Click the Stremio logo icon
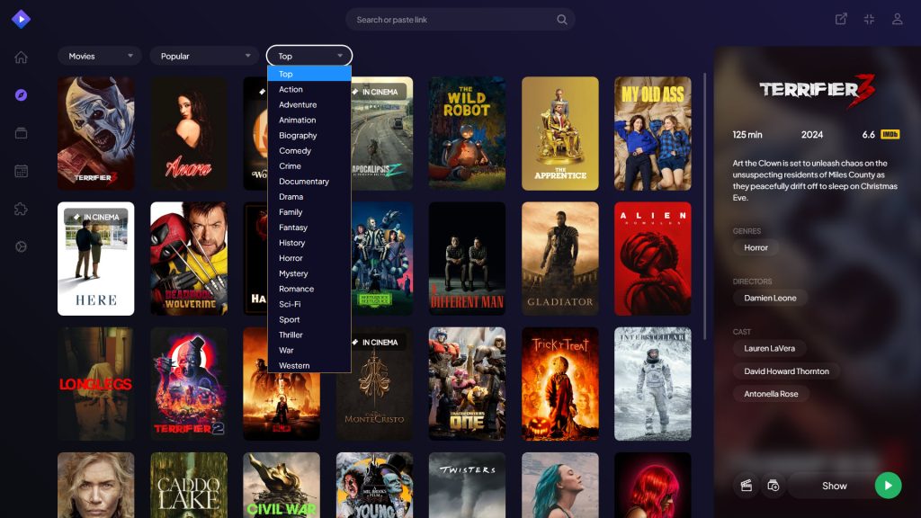 [x=22, y=20]
